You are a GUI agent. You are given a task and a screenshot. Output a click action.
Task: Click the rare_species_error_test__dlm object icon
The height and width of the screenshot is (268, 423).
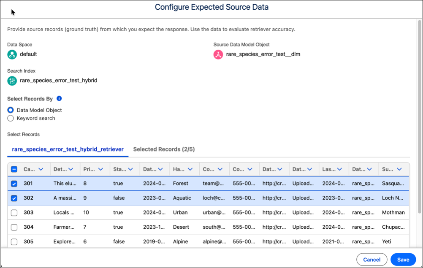pos(218,54)
